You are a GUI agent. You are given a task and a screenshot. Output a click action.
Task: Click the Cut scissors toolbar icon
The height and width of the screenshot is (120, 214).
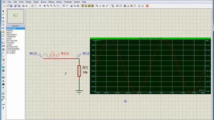point(71,6)
